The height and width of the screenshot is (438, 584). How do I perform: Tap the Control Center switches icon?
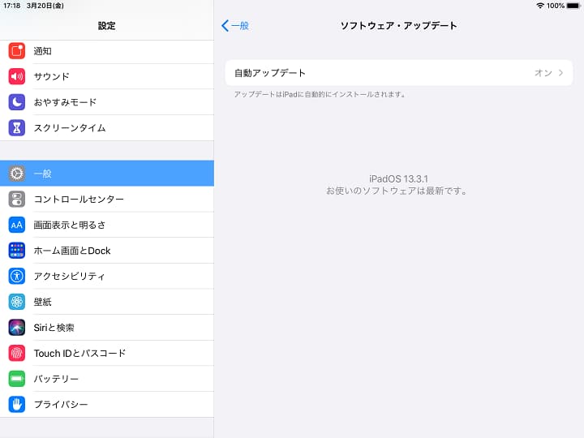point(17,199)
